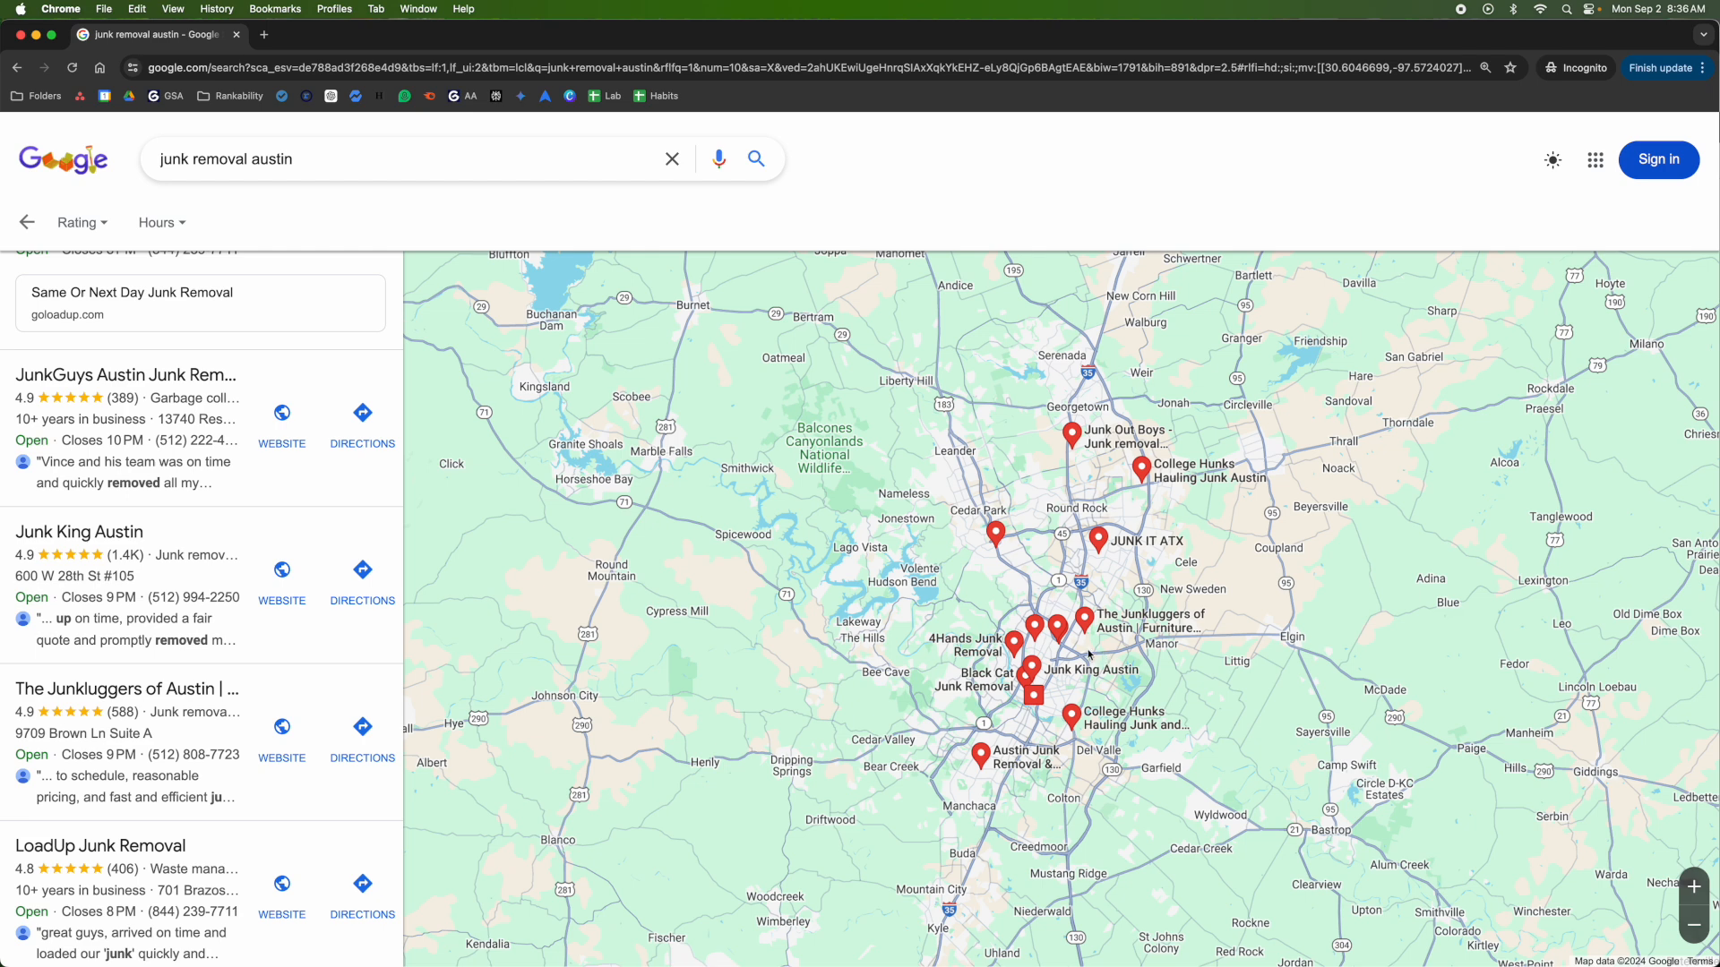1720x967 pixels.
Task: Toggle the Incognito indicator in the address bar
Action: point(1576,67)
